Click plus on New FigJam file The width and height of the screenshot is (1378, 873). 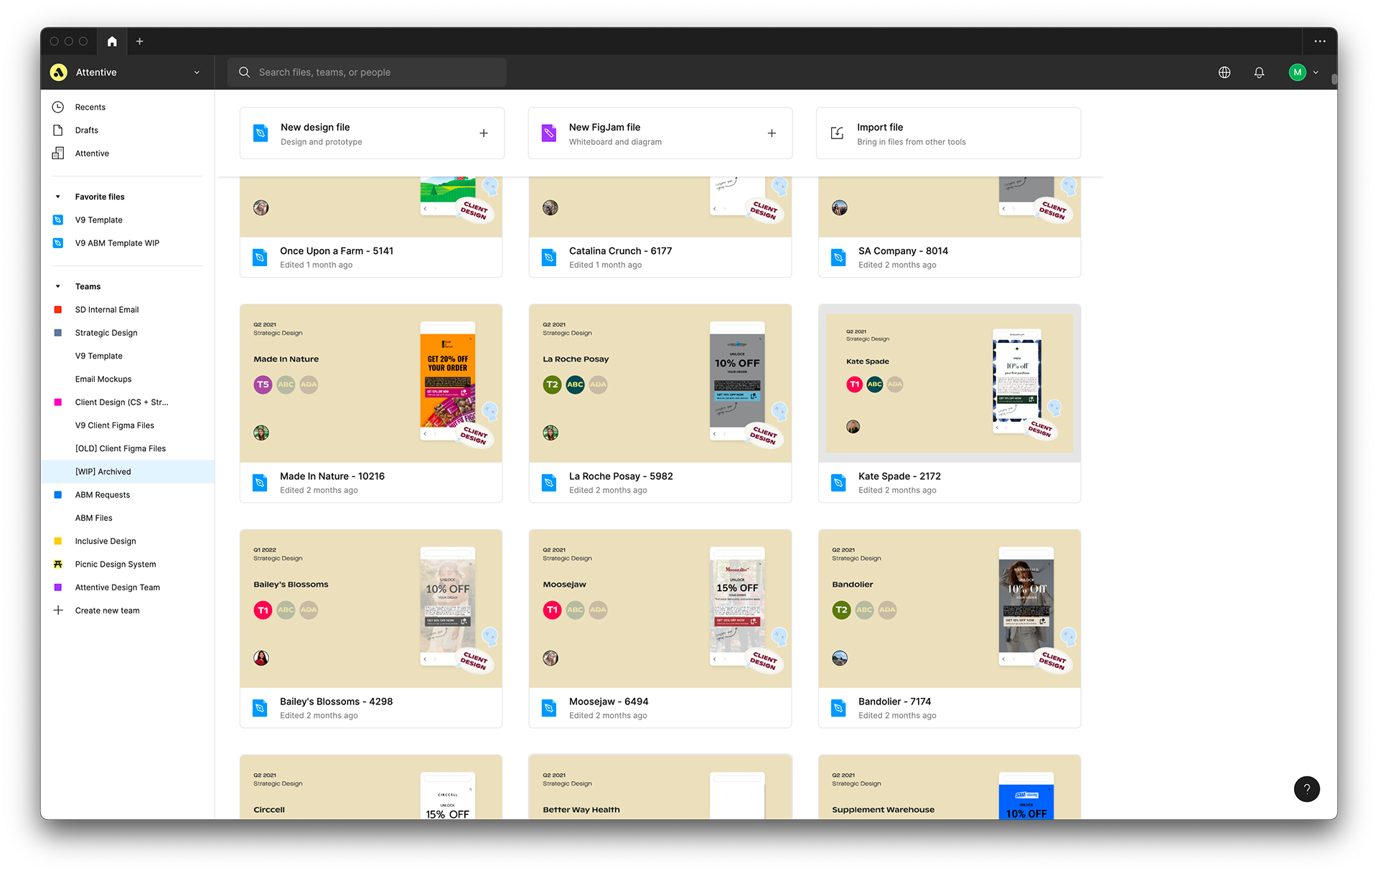(x=772, y=133)
